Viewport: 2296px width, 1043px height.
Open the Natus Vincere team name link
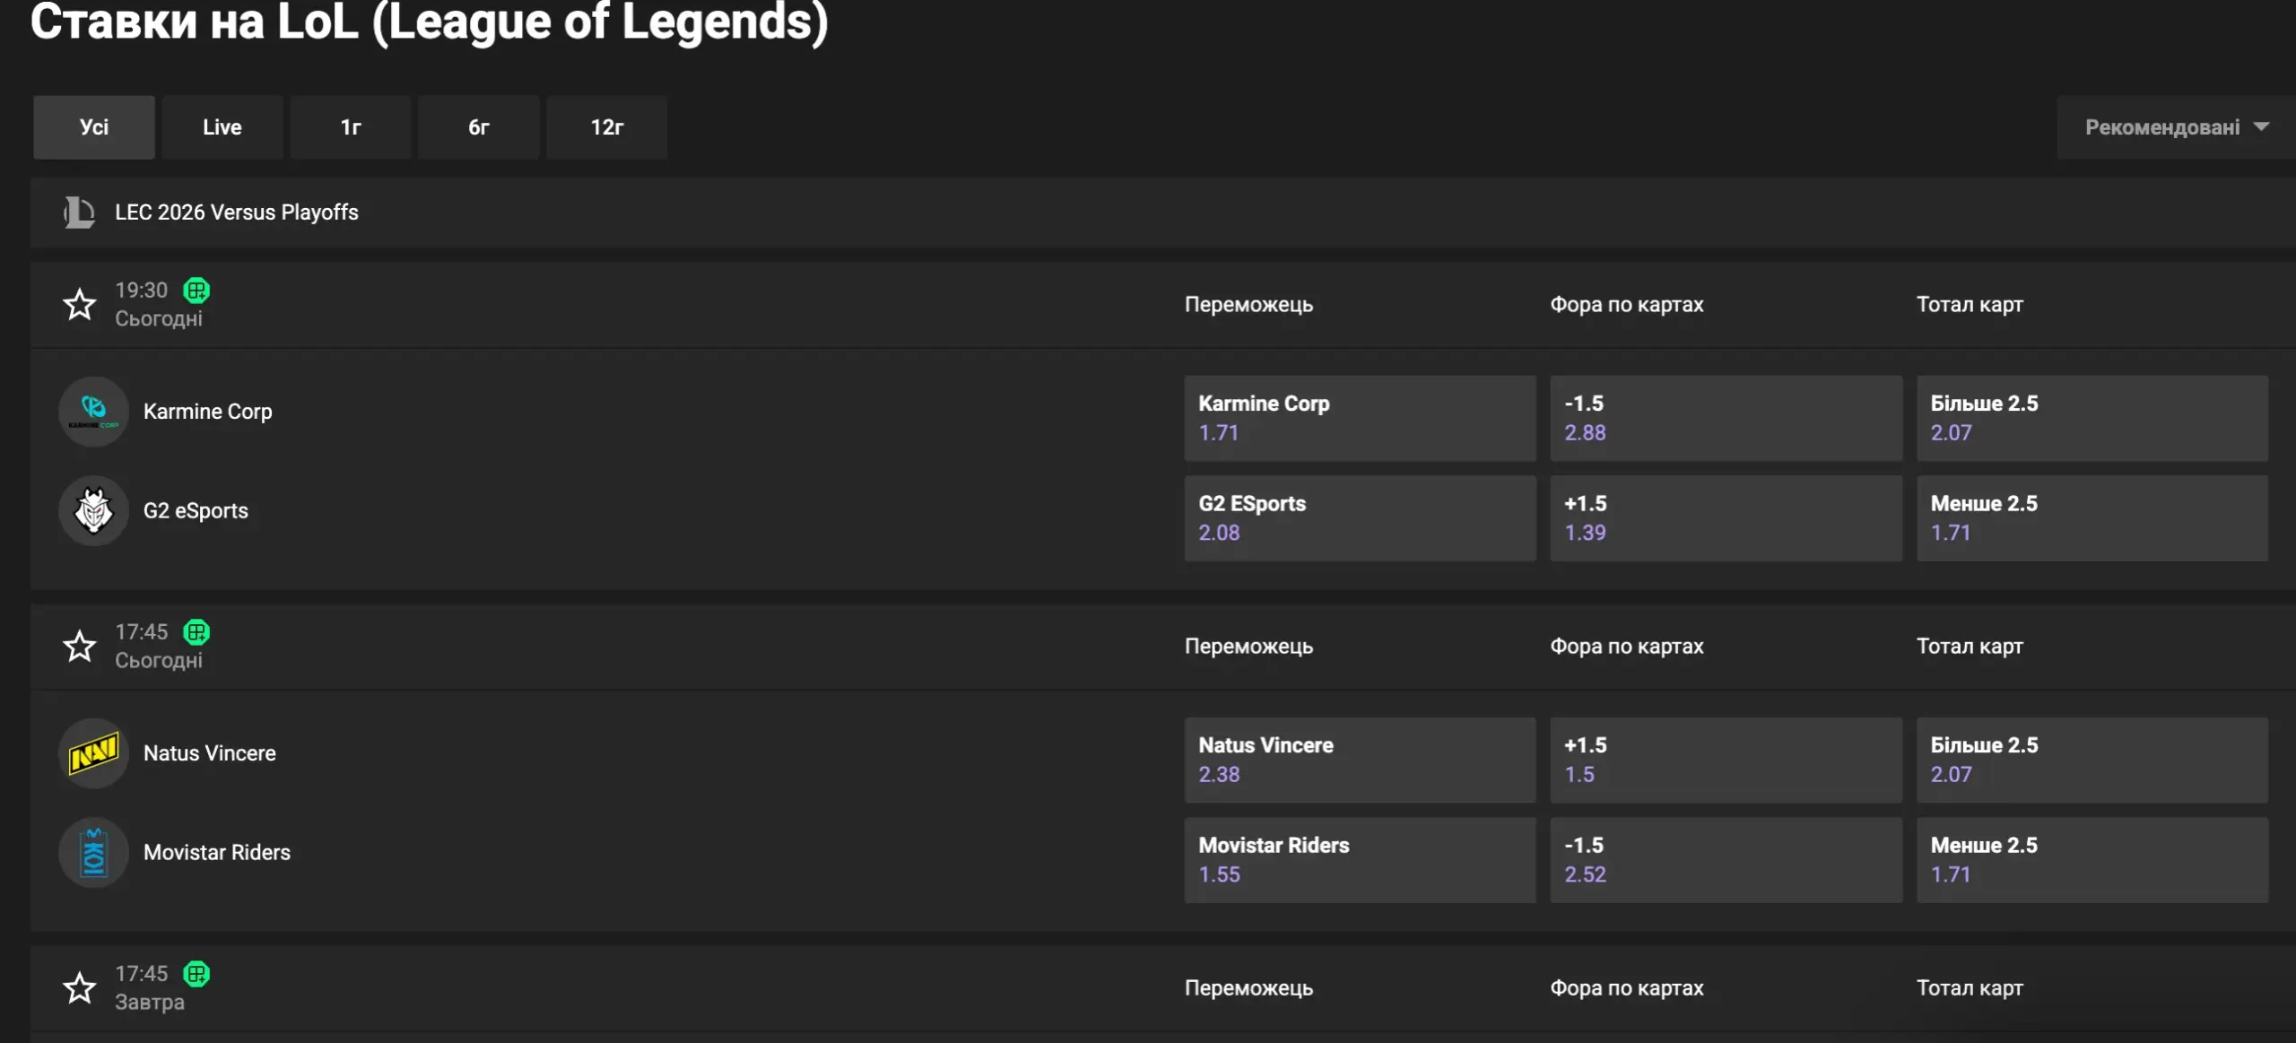(x=210, y=753)
